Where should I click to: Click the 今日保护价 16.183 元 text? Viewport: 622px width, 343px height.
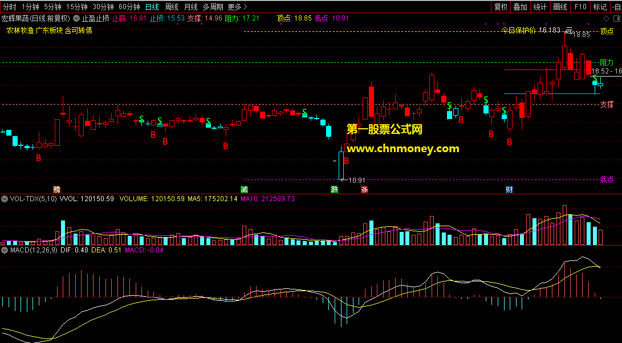[x=537, y=30]
